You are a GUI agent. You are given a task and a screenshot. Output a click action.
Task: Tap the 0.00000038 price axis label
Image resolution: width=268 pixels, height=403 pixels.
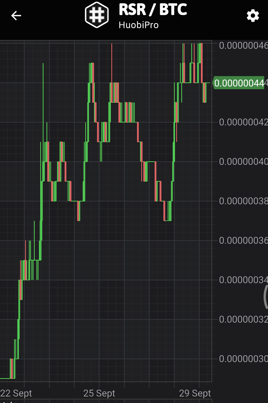tap(243, 201)
